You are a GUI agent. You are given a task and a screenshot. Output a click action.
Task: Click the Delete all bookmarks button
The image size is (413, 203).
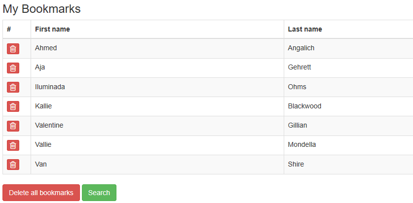[41, 193]
